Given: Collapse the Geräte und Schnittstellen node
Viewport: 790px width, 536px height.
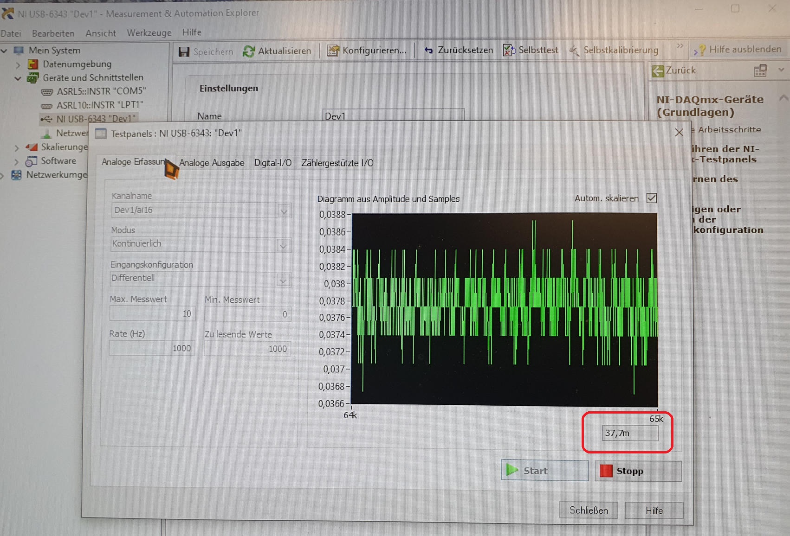Looking at the screenshot, I should coord(18,78).
